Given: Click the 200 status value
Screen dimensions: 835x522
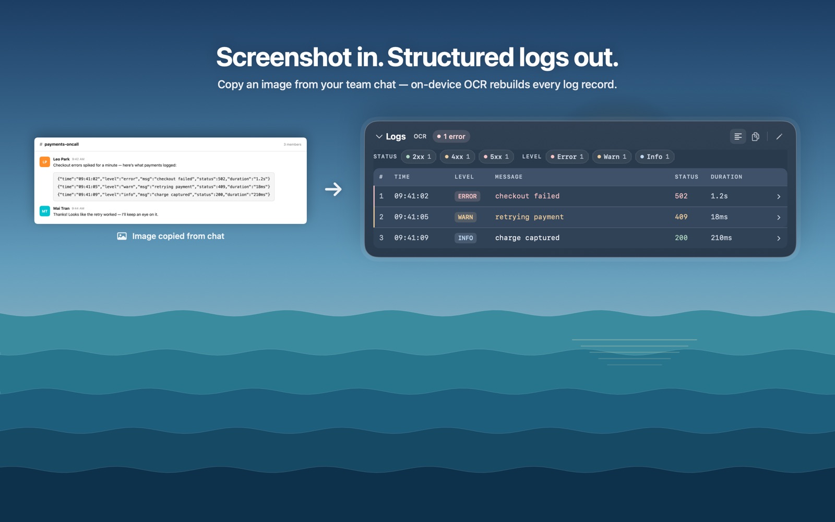Looking at the screenshot, I should pos(681,238).
